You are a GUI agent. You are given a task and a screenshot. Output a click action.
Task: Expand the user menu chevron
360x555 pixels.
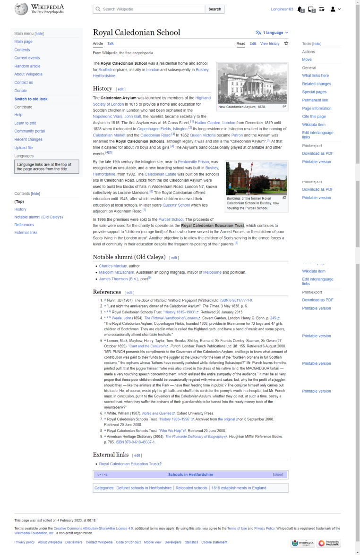(339, 9)
